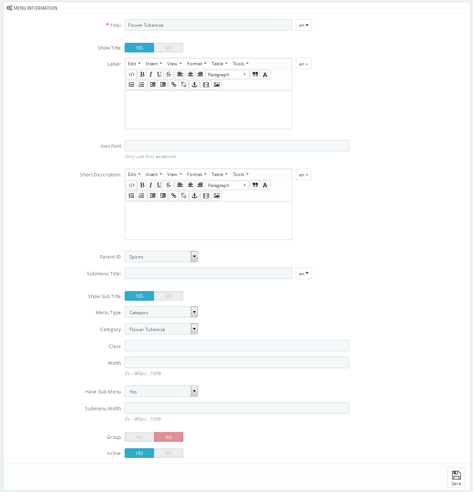Insert image in Label editor
The height and width of the screenshot is (492, 473).
click(217, 85)
